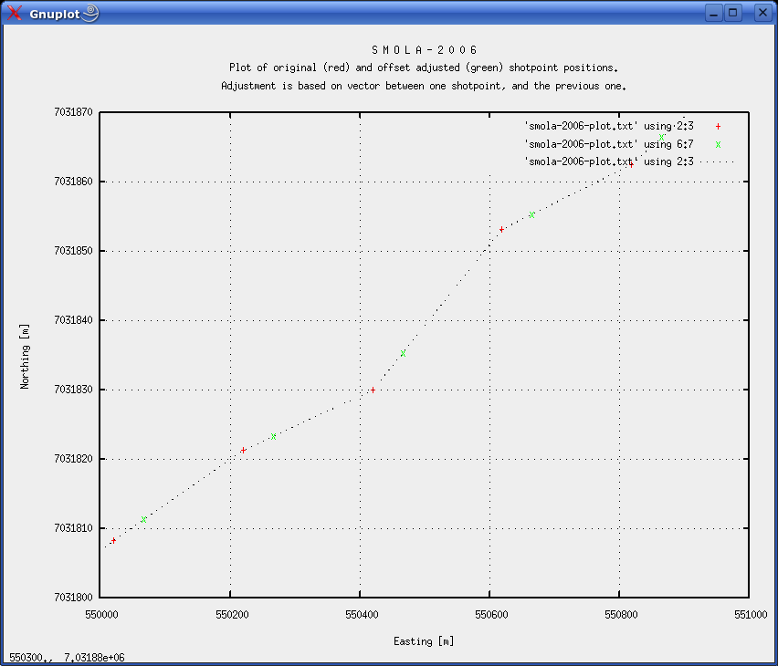Pick the green shotpoint marker near northing 7031823
This screenshot has width=778, height=666.
(x=273, y=436)
